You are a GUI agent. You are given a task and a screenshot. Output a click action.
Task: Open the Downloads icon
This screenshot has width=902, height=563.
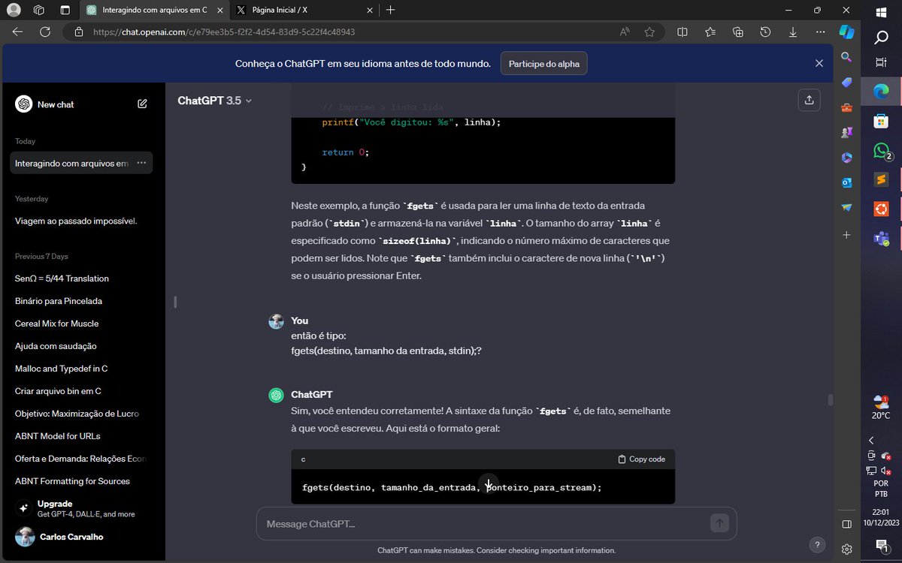click(x=793, y=32)
